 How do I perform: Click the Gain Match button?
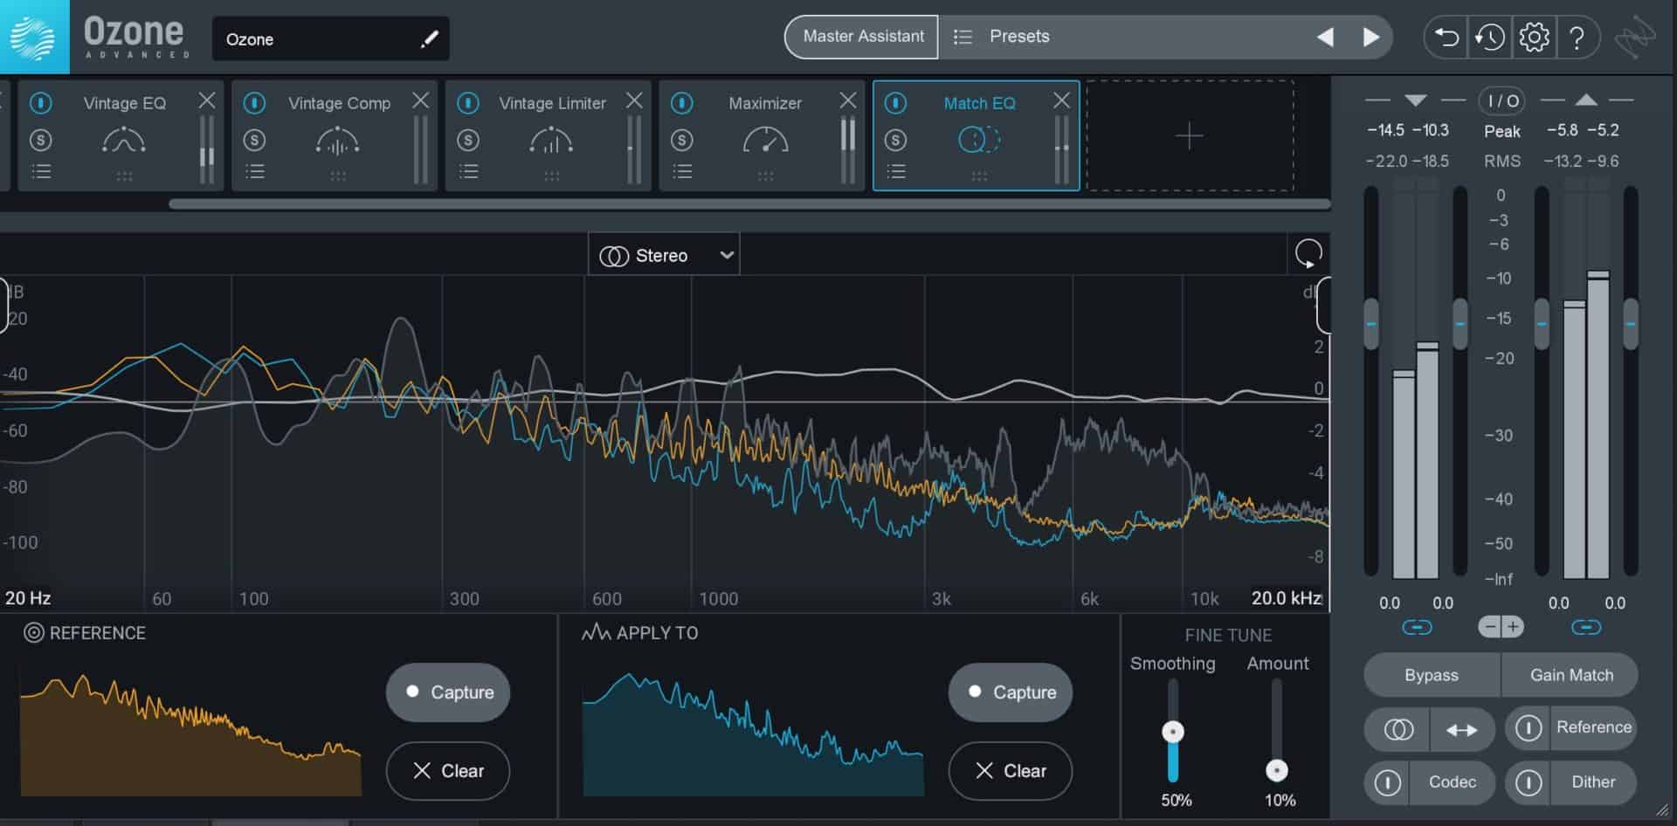click(x=1570, y=675)
